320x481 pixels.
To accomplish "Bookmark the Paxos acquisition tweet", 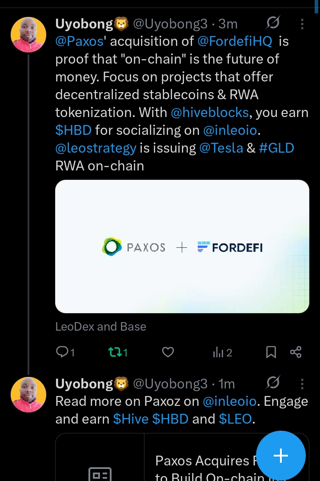I will point(271,352).
